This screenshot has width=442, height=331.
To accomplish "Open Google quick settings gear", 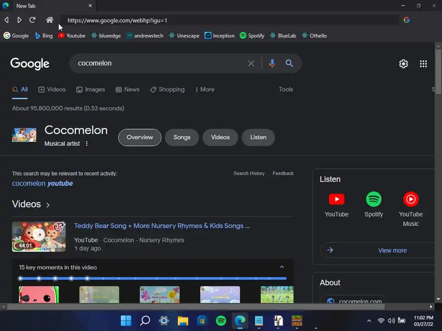I will click(404, 64).
